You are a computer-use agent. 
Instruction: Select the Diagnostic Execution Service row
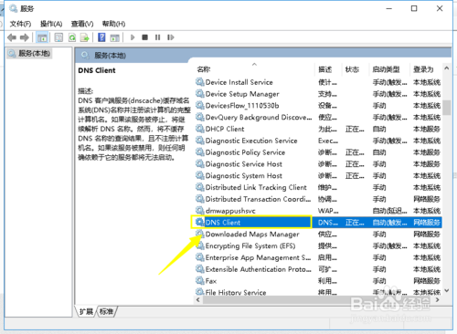318,141
